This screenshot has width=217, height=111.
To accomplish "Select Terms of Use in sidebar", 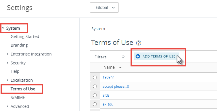I will pyautogui.click(x=23, y=89).
